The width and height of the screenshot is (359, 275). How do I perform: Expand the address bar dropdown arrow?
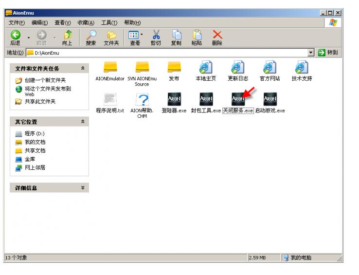[310, 53]
